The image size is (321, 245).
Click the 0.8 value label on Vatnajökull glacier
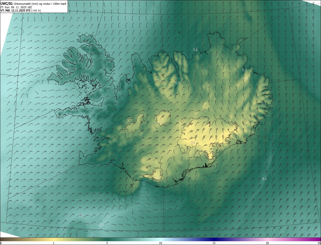[x=193, y=143]
